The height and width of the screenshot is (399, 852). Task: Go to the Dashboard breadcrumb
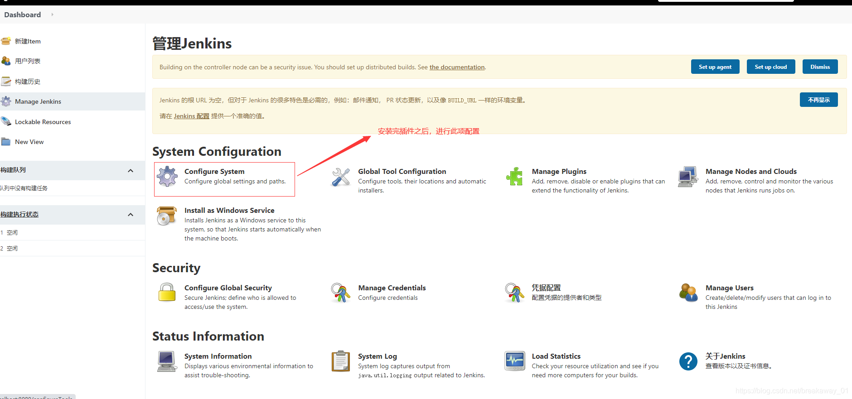[x=23, y=14]
